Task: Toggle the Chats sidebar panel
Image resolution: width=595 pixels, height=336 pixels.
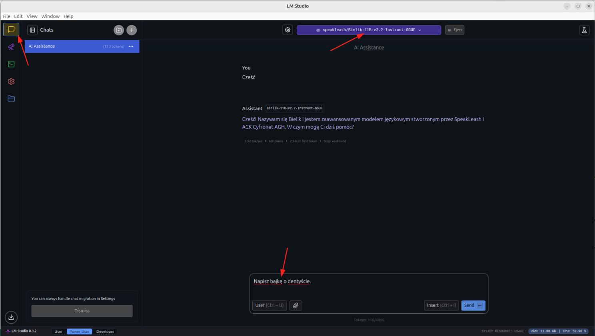Action: click(32, 30)
